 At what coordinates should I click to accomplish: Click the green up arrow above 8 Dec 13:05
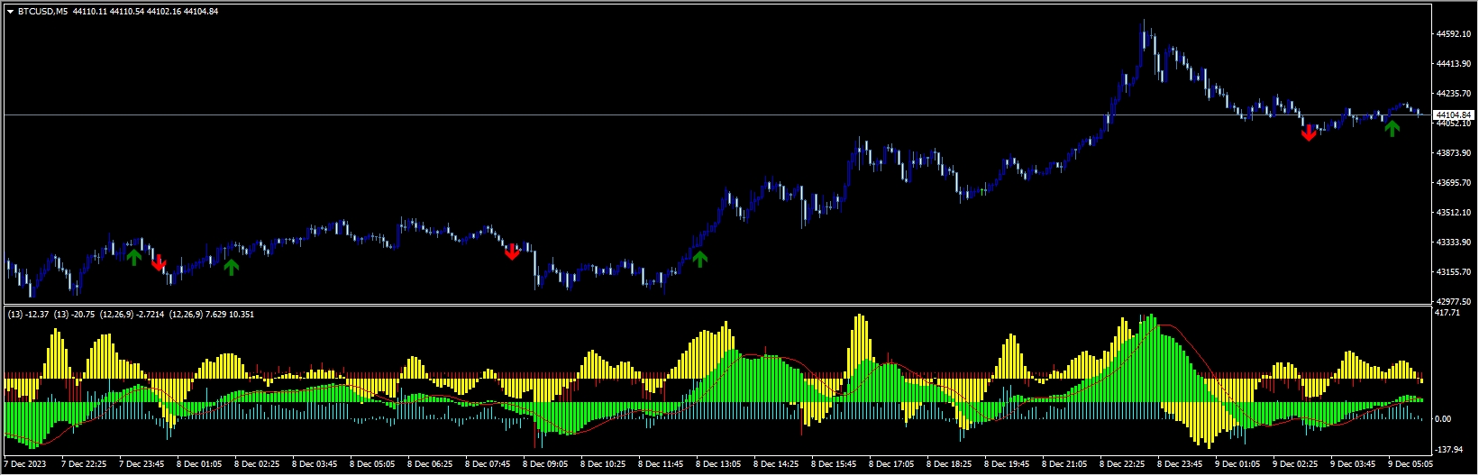(699, 260)
